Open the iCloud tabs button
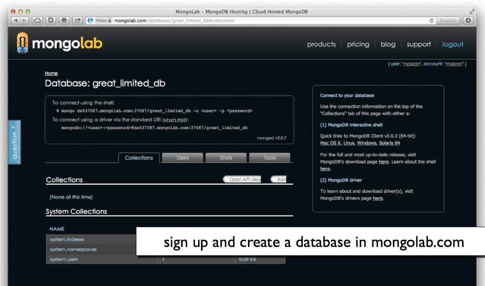This screenshot has width=485, height=286. tap(37, 20)
